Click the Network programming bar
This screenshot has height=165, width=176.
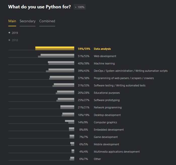click(67, 107)
